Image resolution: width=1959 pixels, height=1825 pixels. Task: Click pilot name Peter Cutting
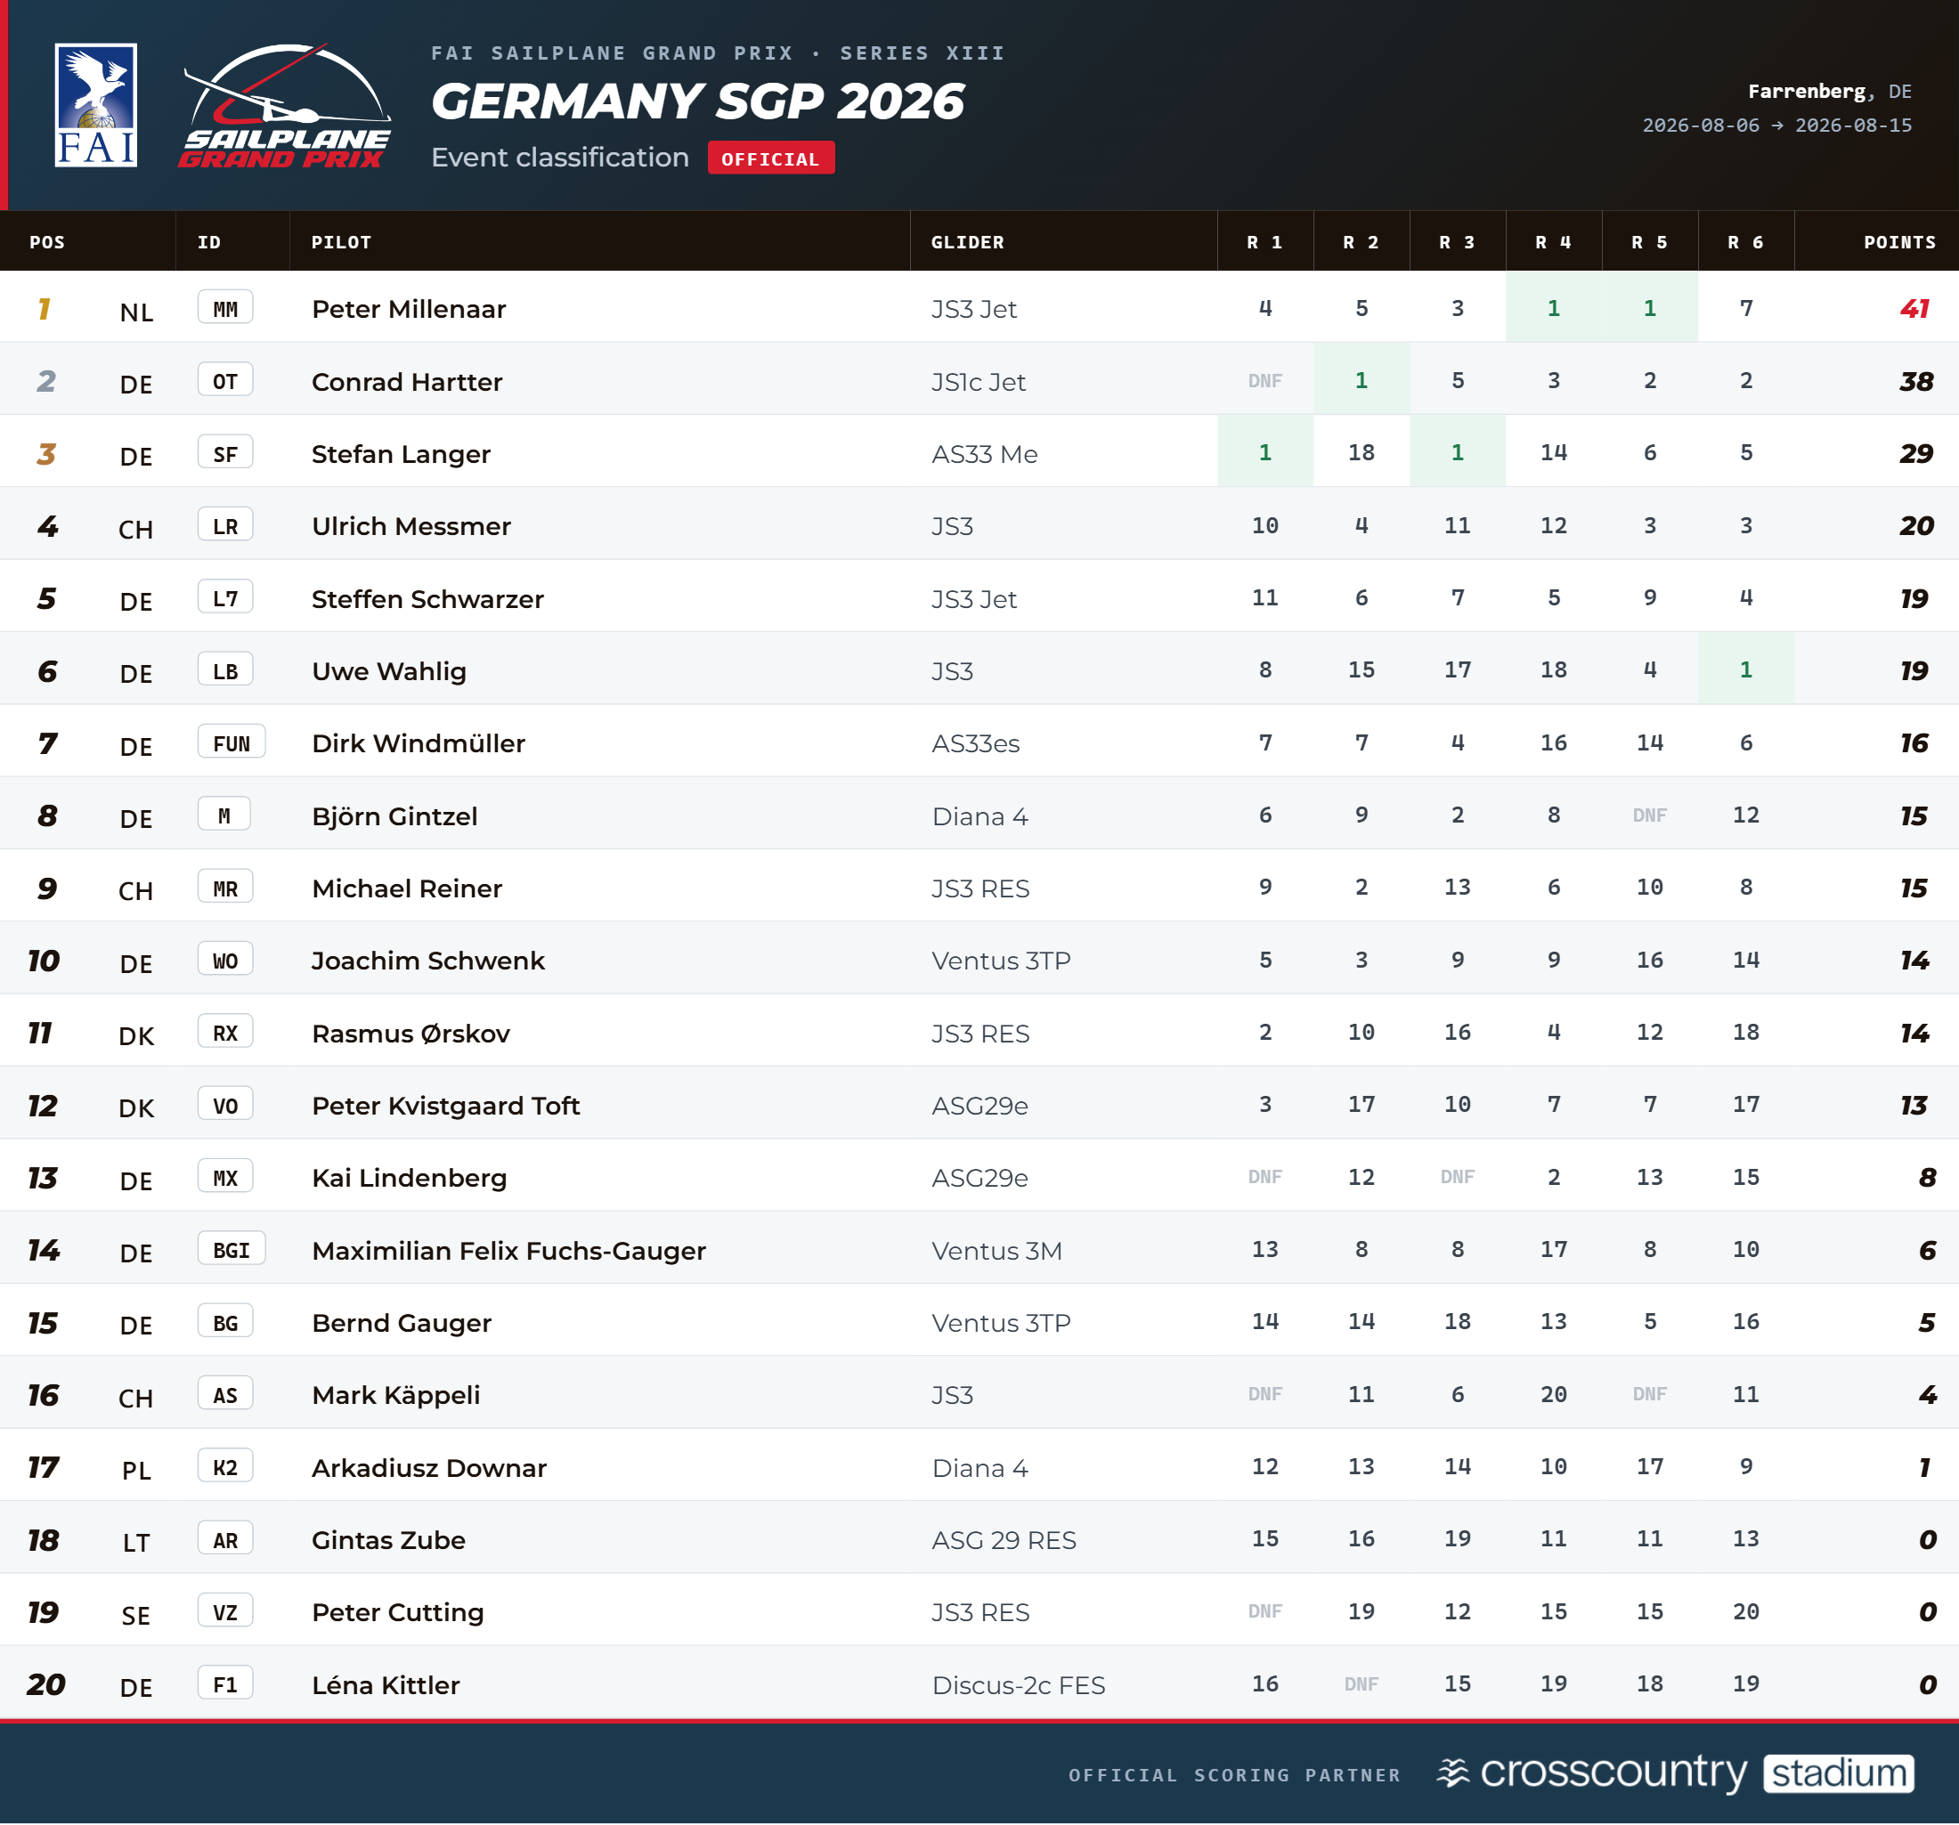point(397,1612)
